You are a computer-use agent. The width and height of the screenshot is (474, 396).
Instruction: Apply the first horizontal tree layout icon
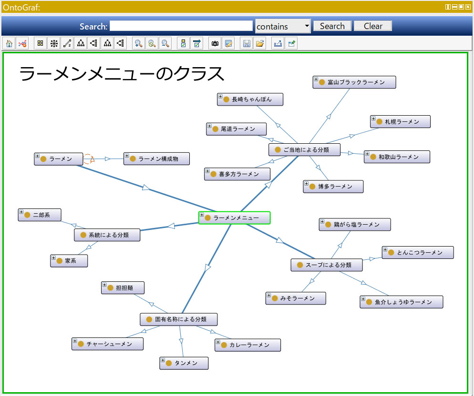[x=94, y=43]
